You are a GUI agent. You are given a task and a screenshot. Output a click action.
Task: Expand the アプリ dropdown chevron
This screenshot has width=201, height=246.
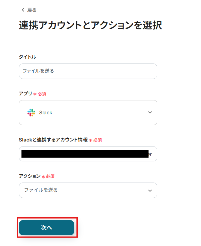[x=150, y=112]
